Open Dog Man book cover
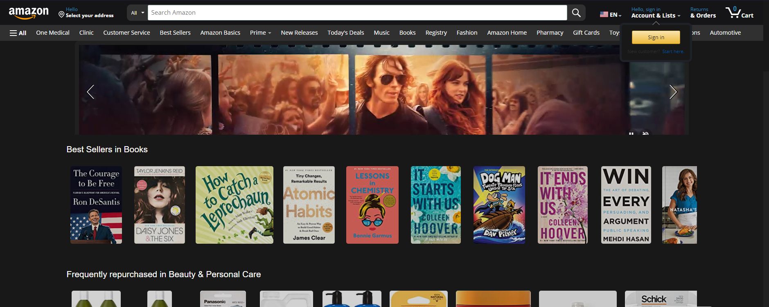The width and height of the screenshot is (769, 307). [499, 205]
